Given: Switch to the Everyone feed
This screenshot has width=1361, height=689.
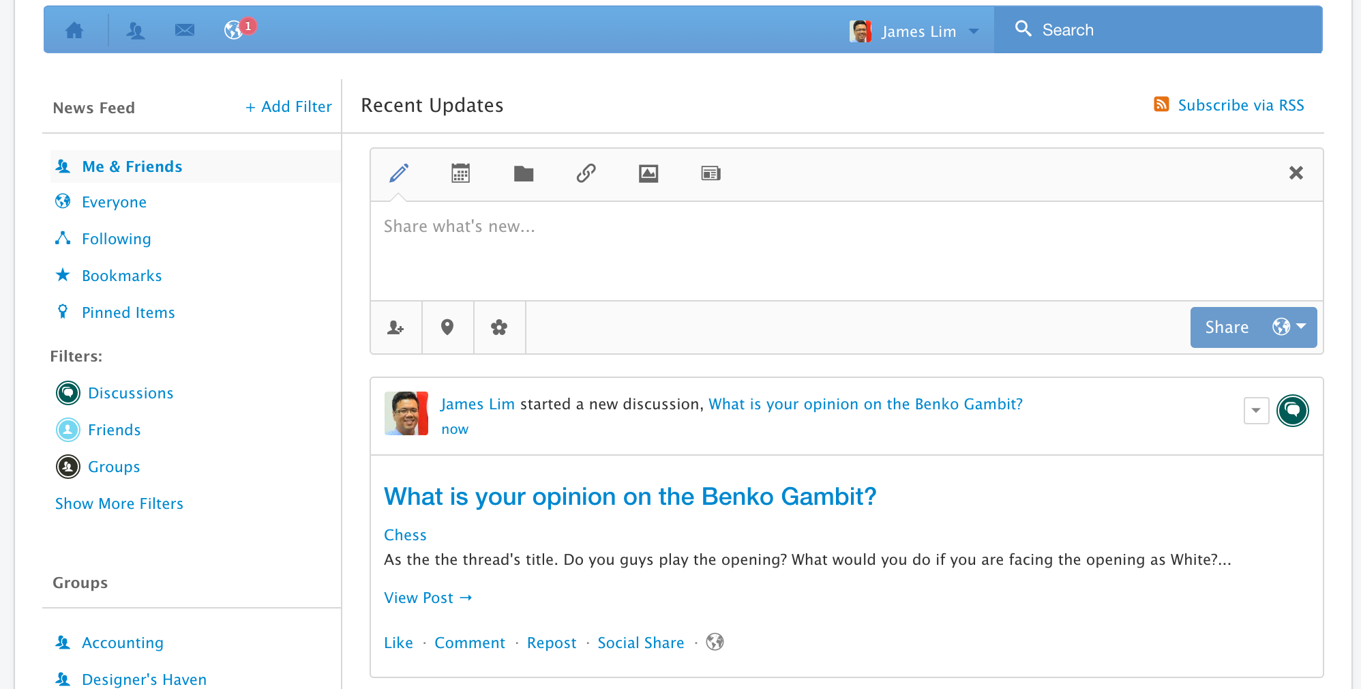Looking at the screenshot, I should 114,202.
